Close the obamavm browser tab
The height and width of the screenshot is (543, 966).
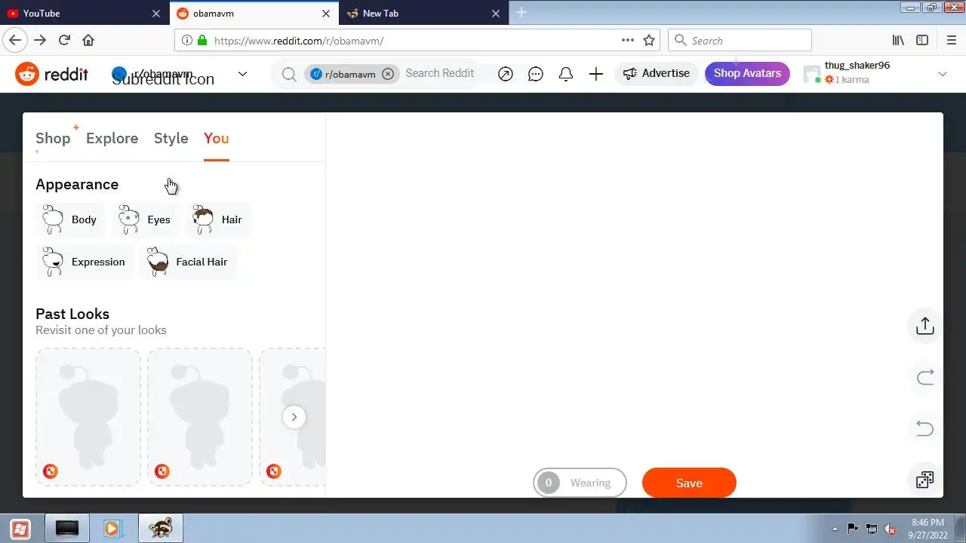tap(326, 14)
